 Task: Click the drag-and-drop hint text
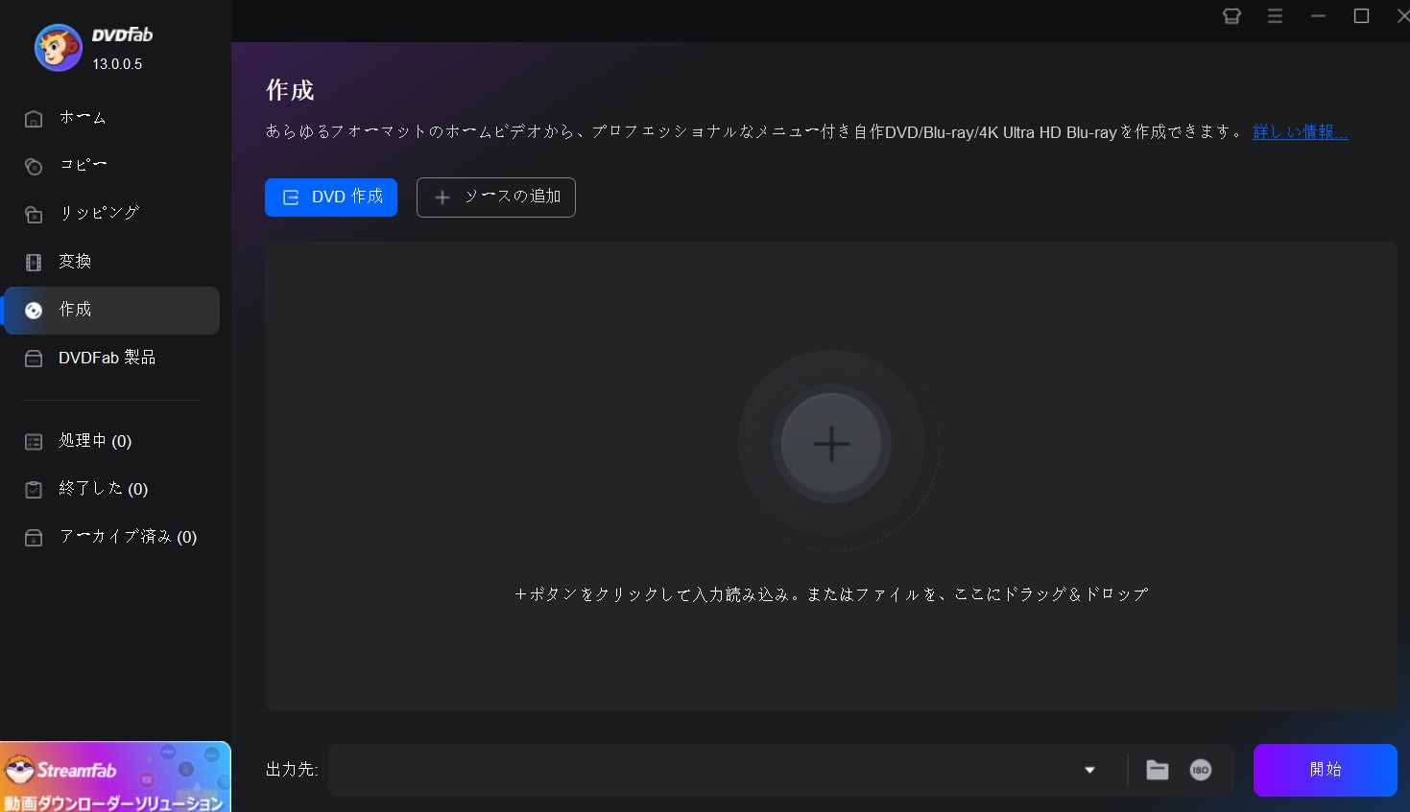pos(831,594)
